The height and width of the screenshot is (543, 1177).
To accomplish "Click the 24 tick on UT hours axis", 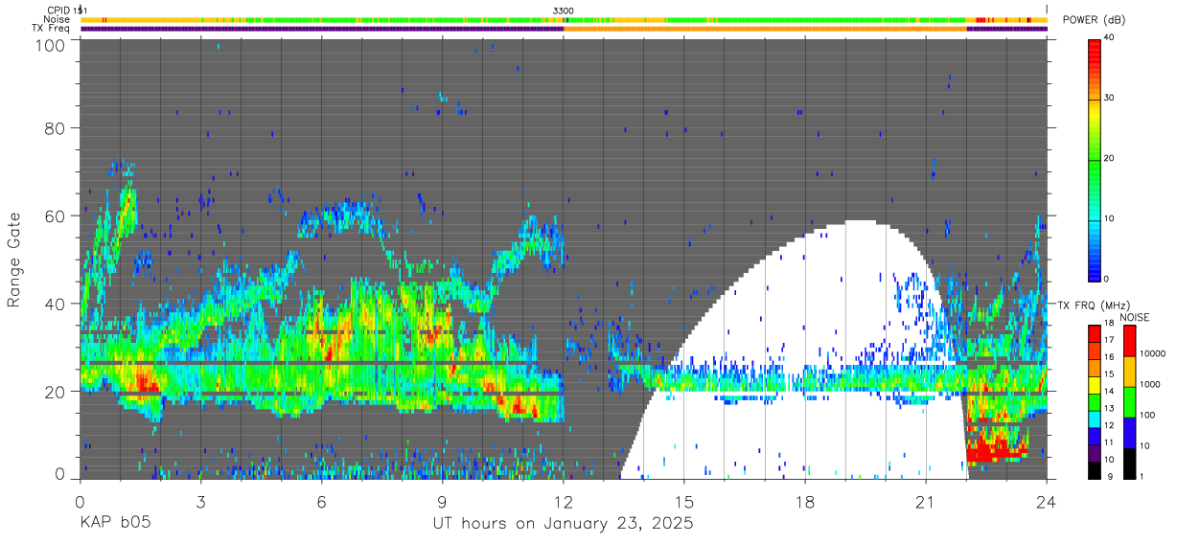I will [1047, 501].
